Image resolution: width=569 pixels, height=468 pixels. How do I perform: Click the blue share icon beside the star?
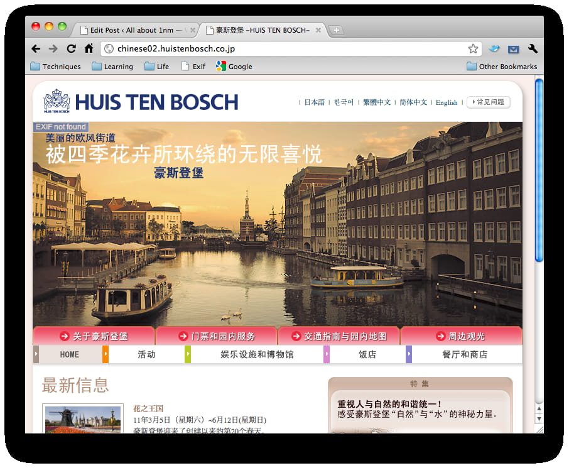coord(494,48)
